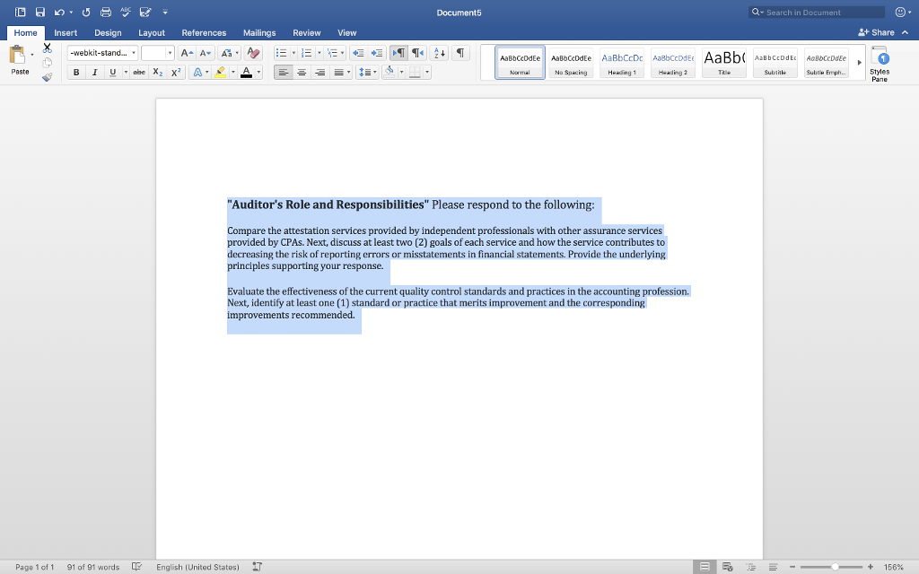Run spelling check from Quick Access toolbar
919x574 pixels.
pyautogui.click(x=125, y=12)
